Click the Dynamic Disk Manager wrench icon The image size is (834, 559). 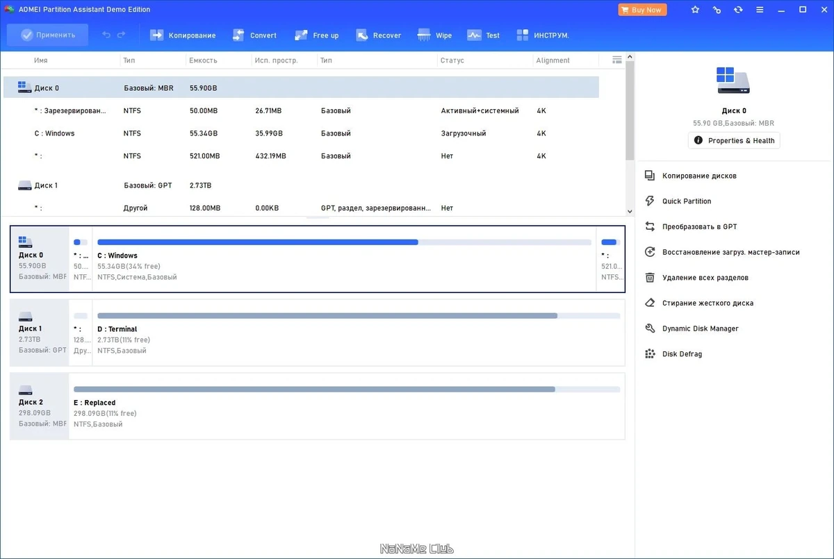point(650,328)
